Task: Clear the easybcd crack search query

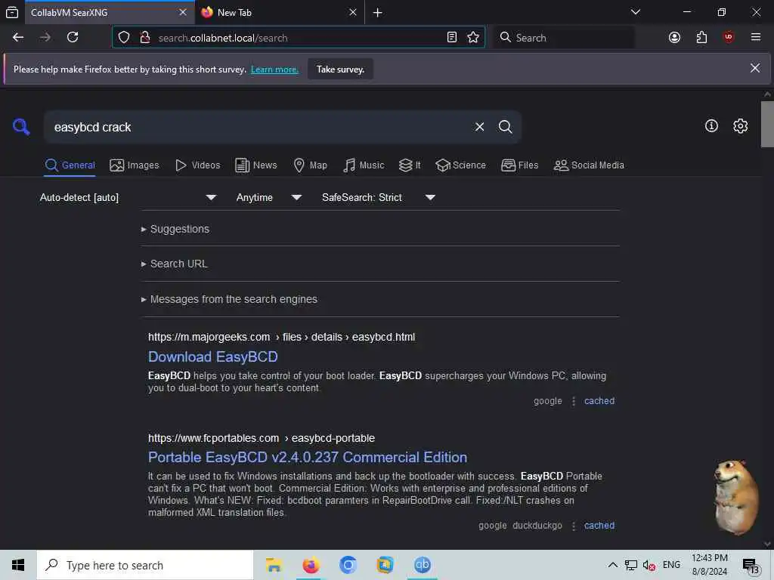Action: coord(479,127)
